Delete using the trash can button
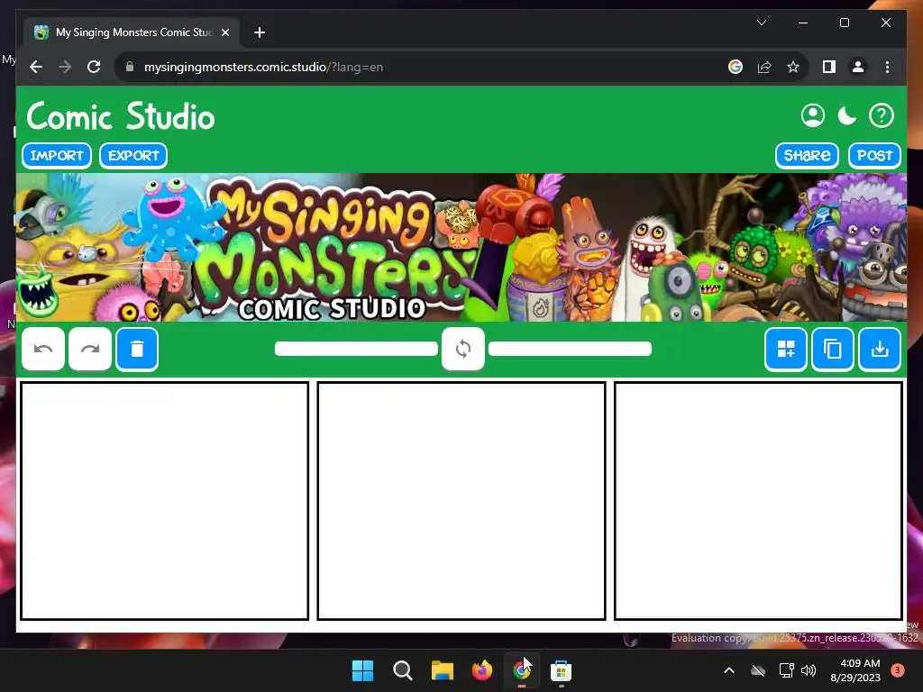Image resolution: width=923 pixels, height=692 pixels. click(137, 349)
